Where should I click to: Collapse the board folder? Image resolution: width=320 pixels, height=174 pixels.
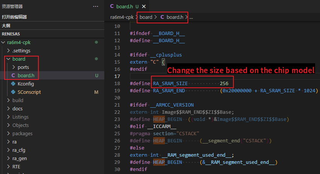pyautogui.click(x=9, y=59)
